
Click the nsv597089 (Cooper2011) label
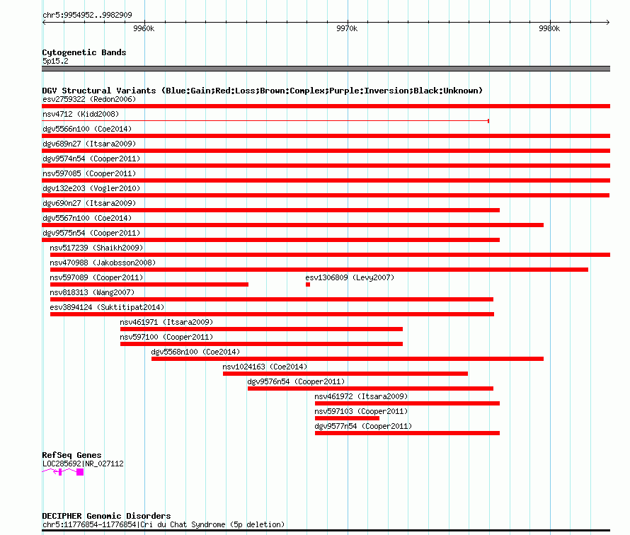point(96,277)
